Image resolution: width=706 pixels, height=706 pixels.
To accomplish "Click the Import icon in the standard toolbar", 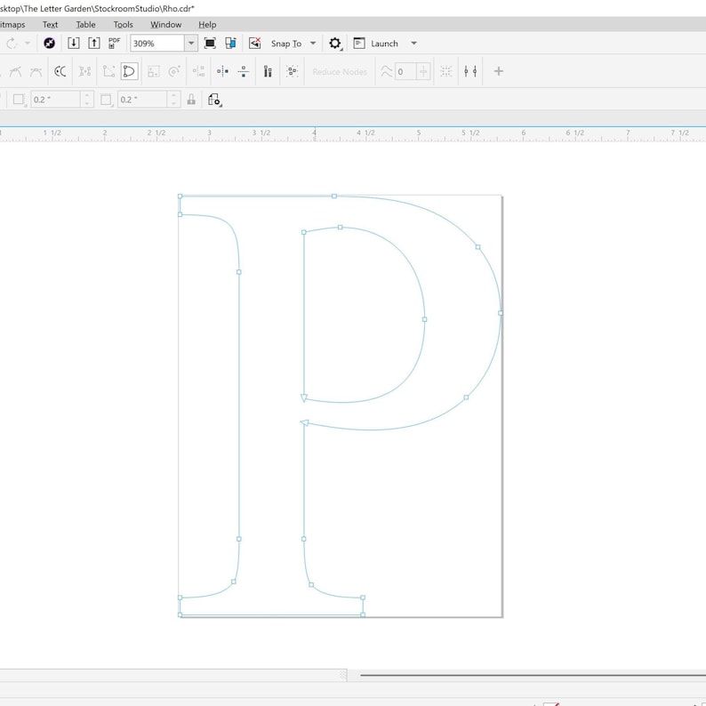I will coord(74,44).
